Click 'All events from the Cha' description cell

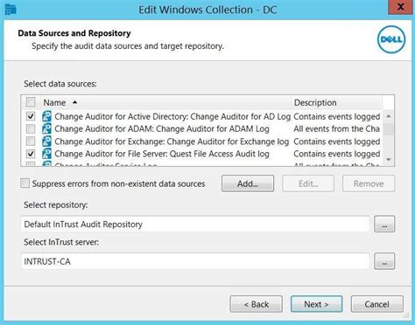pyautogui.click(x=336, y=128)
